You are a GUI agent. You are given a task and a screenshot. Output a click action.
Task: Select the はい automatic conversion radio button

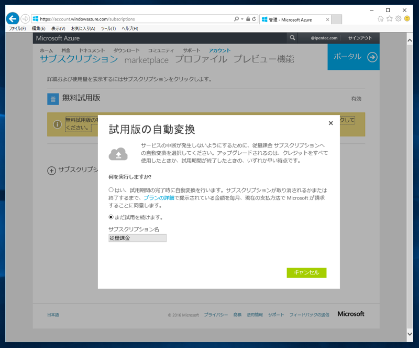point(111,189)
